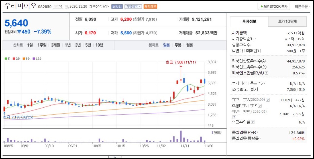Select the 월봉 candle chart
This screenshot has height=159, width=314.
pyautogui.click(x=189, y=45)
